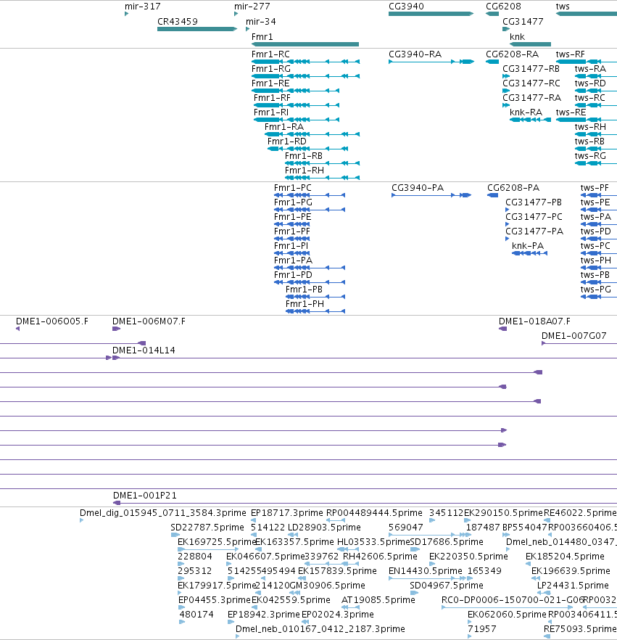Image resolution: width=617 pixels, height=640 pixels.
Task: Select the CG31477-RC transcript label
Action: (531, 83)
